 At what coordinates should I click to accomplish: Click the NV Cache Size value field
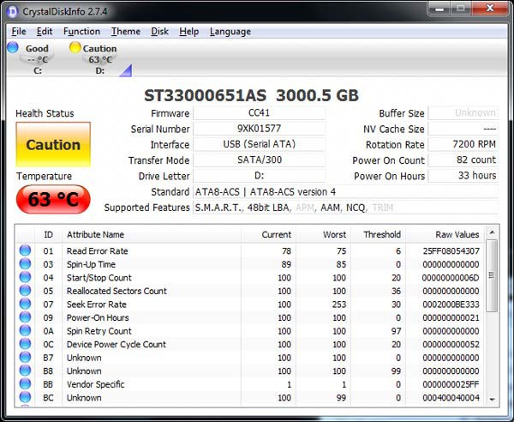click(463, 129)
